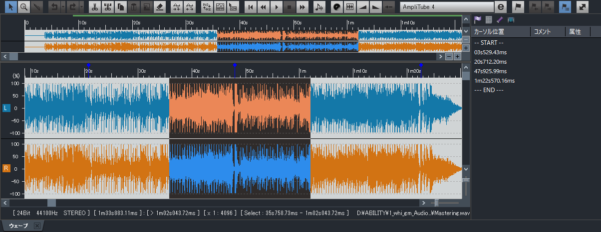Toggle the marker list panel button
The width and height of the screenshot is (601, 232).
click(565, 7)
